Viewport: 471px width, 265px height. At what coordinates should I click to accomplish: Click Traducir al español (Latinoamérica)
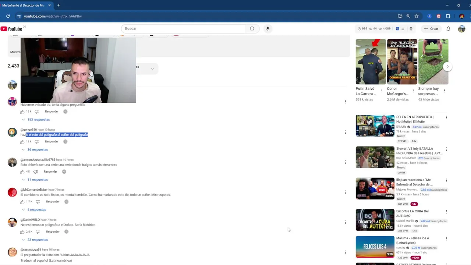46,261
